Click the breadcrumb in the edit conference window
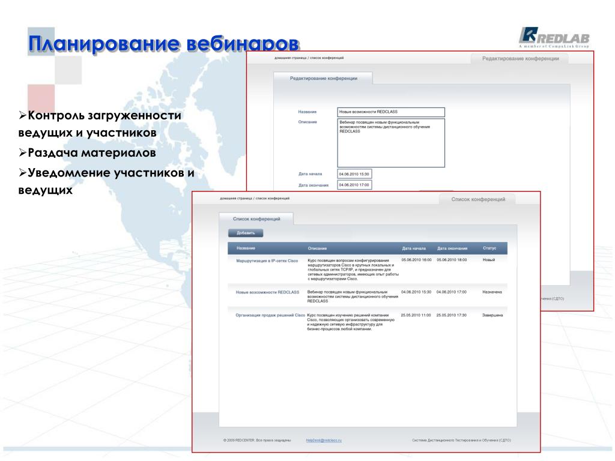 [x=309, y=58]
